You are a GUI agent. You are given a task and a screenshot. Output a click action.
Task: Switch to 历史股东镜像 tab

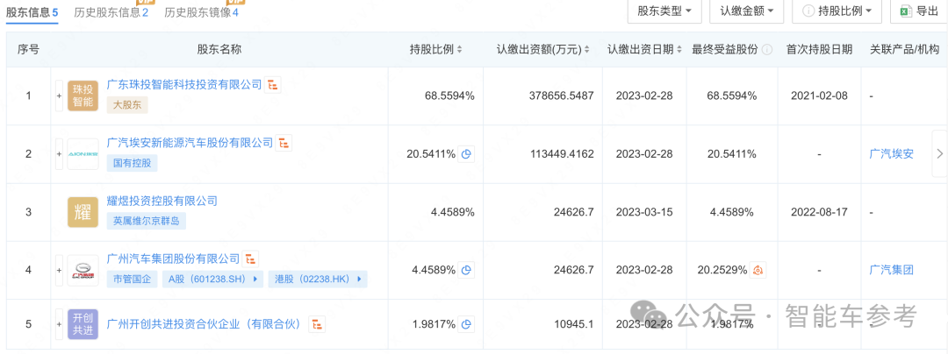pyautogui.click(x=201, y=11)
